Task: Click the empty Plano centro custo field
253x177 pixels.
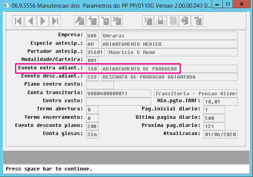Action: pyautogui.click(x=100, y=85)
